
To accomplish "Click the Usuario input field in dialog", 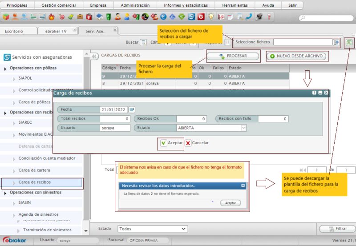I will tap(115, 128).
